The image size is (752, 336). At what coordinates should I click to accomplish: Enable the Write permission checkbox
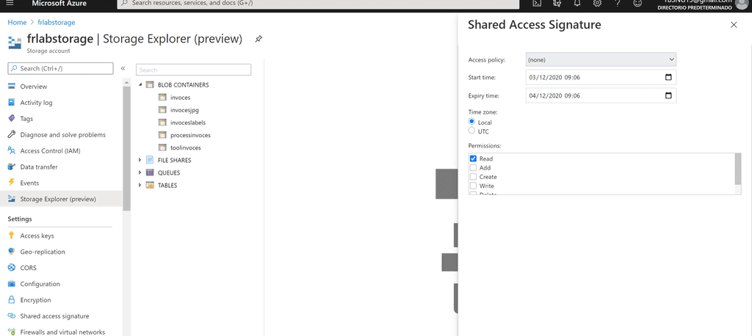(474, 186)
